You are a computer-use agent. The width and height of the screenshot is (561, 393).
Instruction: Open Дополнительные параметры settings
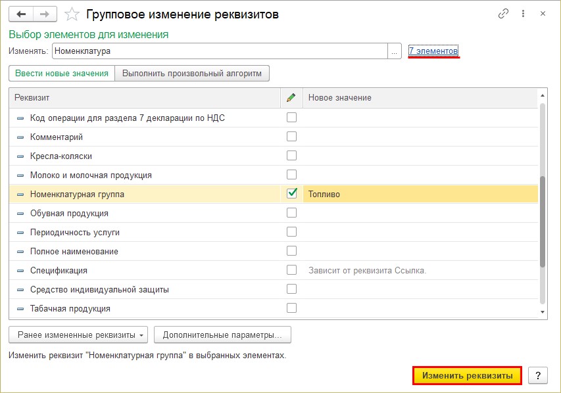tap(222, 335)
